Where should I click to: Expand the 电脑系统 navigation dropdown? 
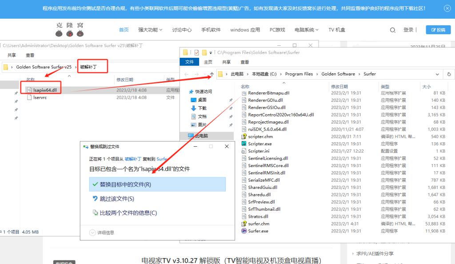click(307, 30)
